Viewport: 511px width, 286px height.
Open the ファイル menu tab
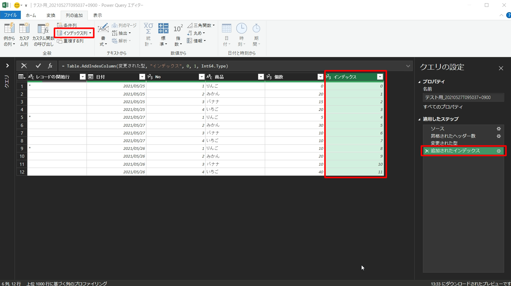pyautogui.click(x=10, y=15)
